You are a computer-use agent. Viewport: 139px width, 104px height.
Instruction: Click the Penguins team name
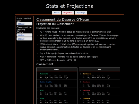point(86,98)
